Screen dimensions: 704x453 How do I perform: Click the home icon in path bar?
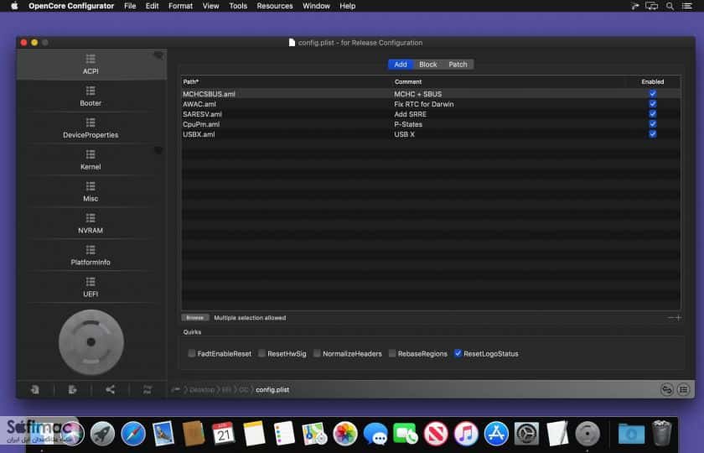[x=175, y=389]
